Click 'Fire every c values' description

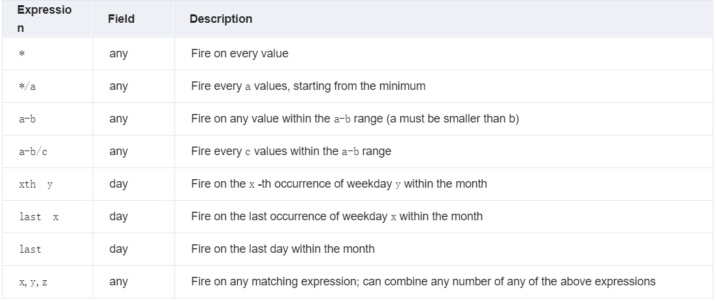pos(291,151)
